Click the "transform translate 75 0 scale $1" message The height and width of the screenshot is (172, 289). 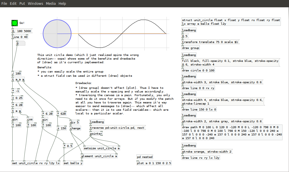coord(210,42)
